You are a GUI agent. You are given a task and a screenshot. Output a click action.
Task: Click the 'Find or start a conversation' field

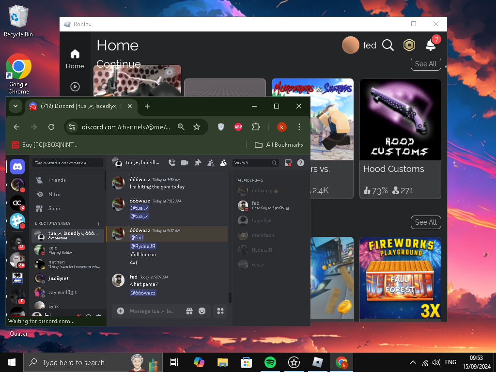click(x=68, y=163)
